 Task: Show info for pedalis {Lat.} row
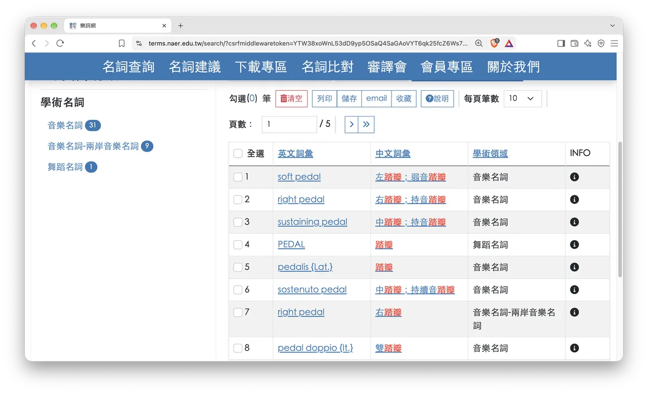point(575,267)
